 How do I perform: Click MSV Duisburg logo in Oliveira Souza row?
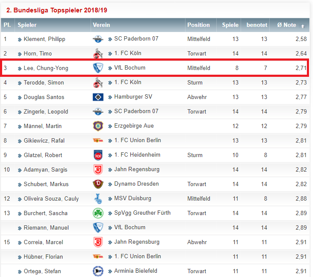tap(98, 198)
